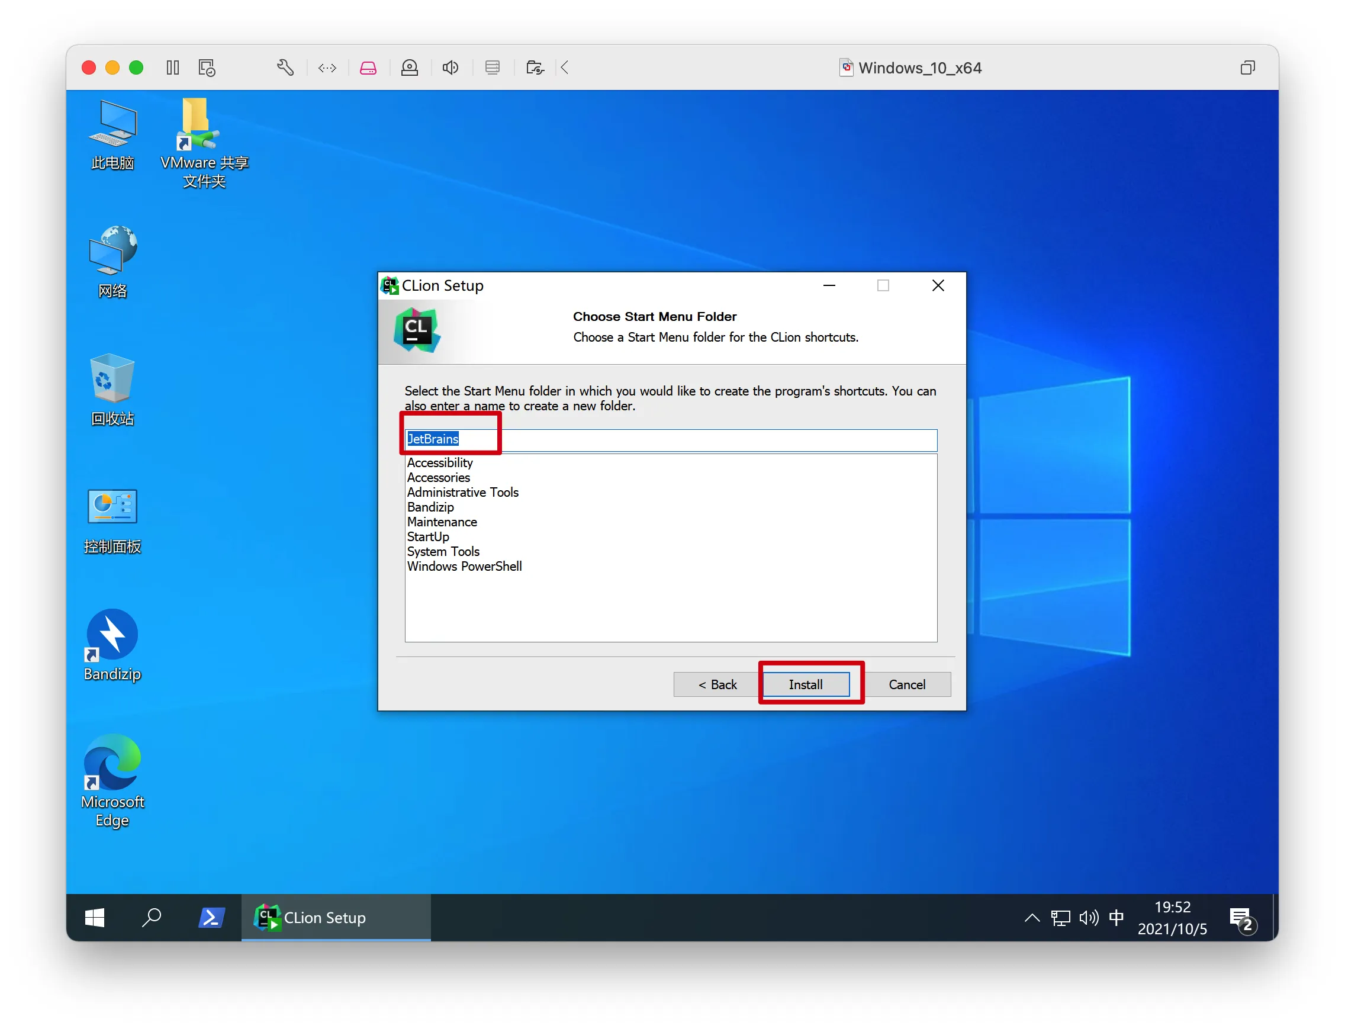Toggle Chinese input method indicator

[x=1116, y=917]
